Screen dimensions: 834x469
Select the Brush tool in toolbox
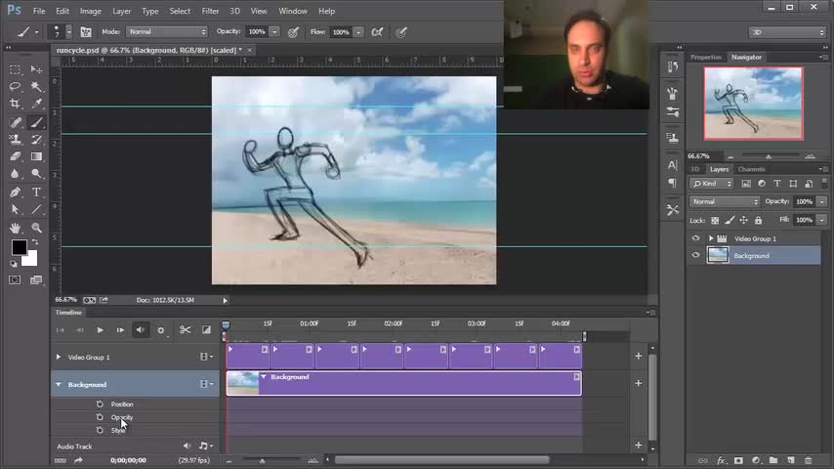click(x=36, y=123)
